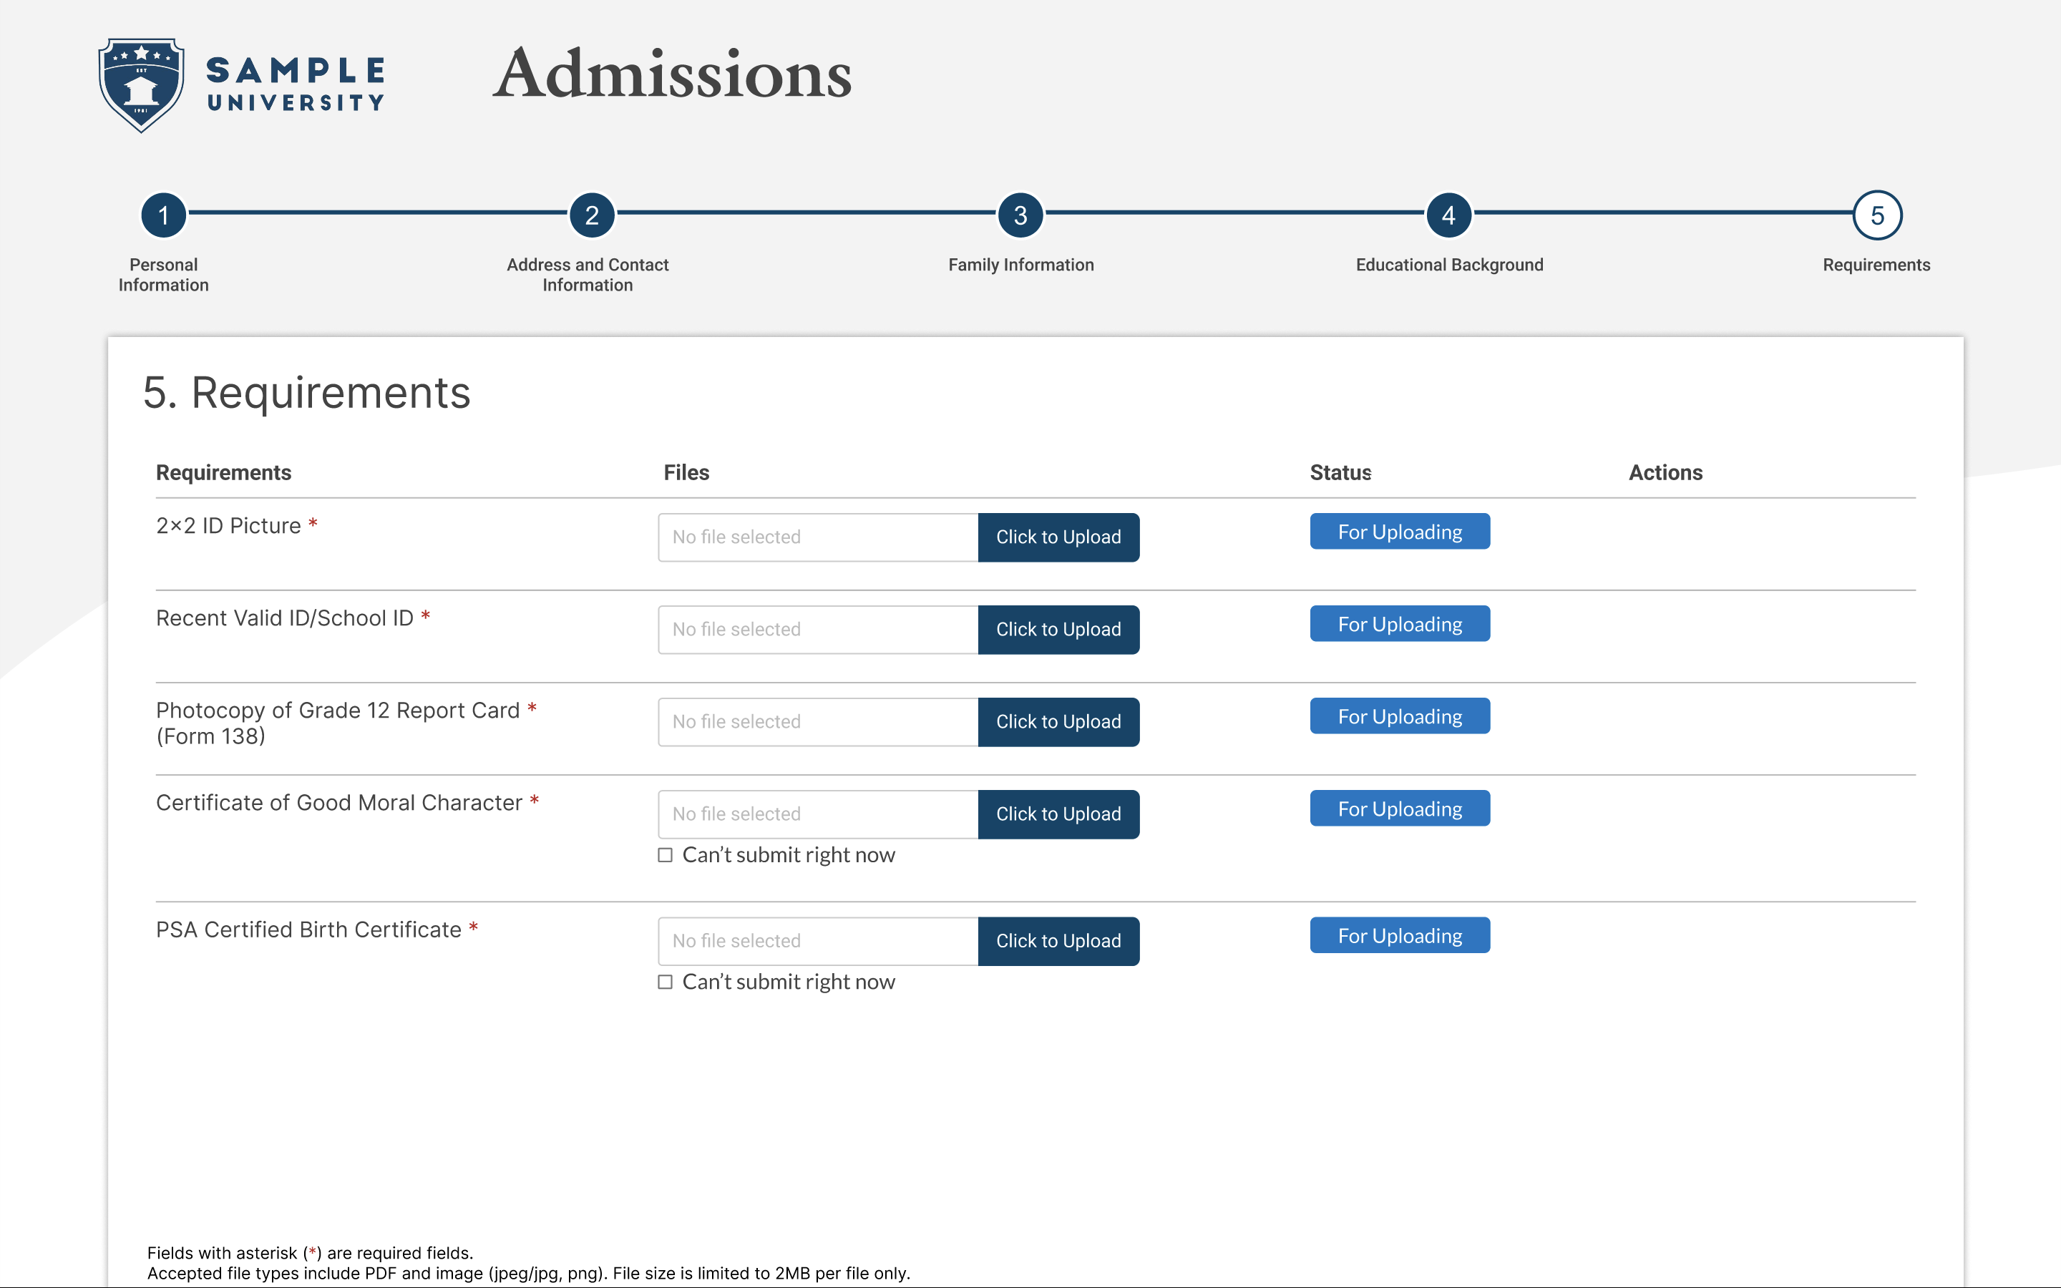This screenshot has width=2061, height=1288.
Task: Click to Upload the Grade 12 Report Card photocopy
Action: pyautogui.click(x=1058, y=721)
